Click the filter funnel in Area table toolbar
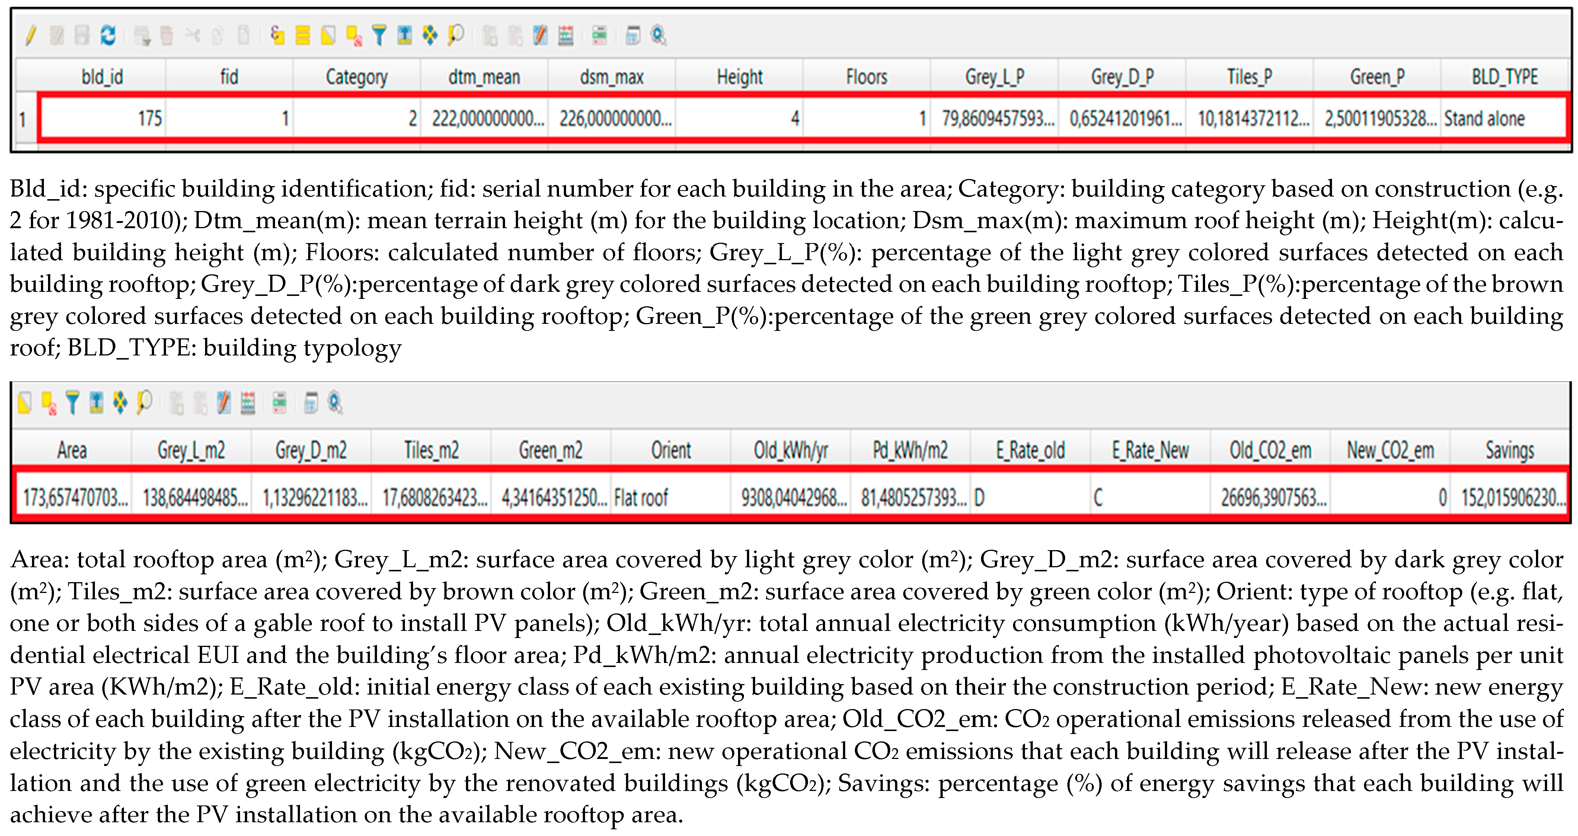The image size is (1578, 836). click(72, 403)
